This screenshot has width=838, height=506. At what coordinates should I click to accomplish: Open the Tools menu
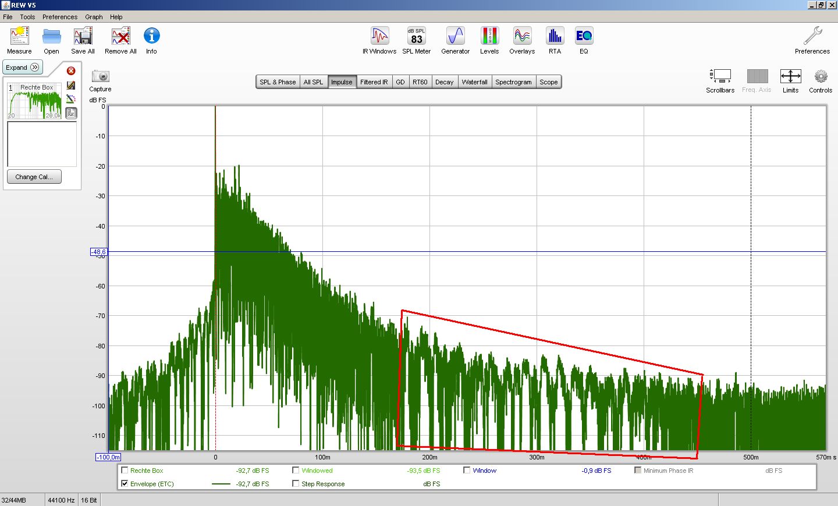(x=27, y=17)
